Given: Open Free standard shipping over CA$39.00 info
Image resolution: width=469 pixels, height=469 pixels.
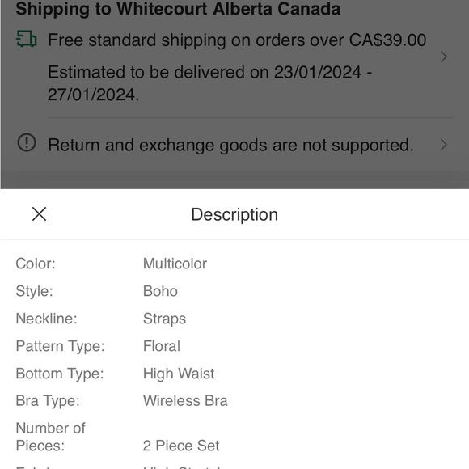Looking at the screenshot, I should tap(237, 40).
